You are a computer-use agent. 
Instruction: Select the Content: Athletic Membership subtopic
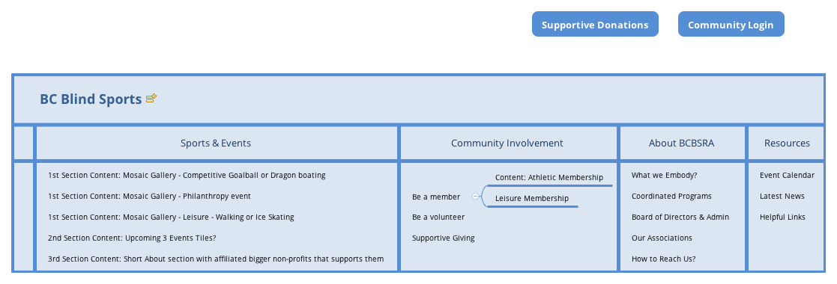pos(549,177)
